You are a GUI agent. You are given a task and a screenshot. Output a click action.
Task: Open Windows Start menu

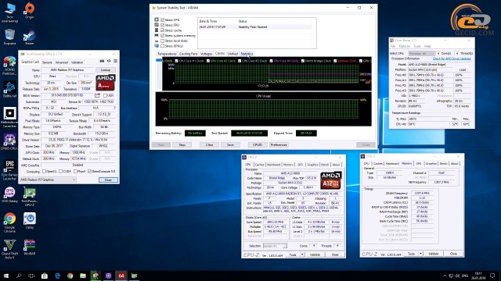coord(5,276)
